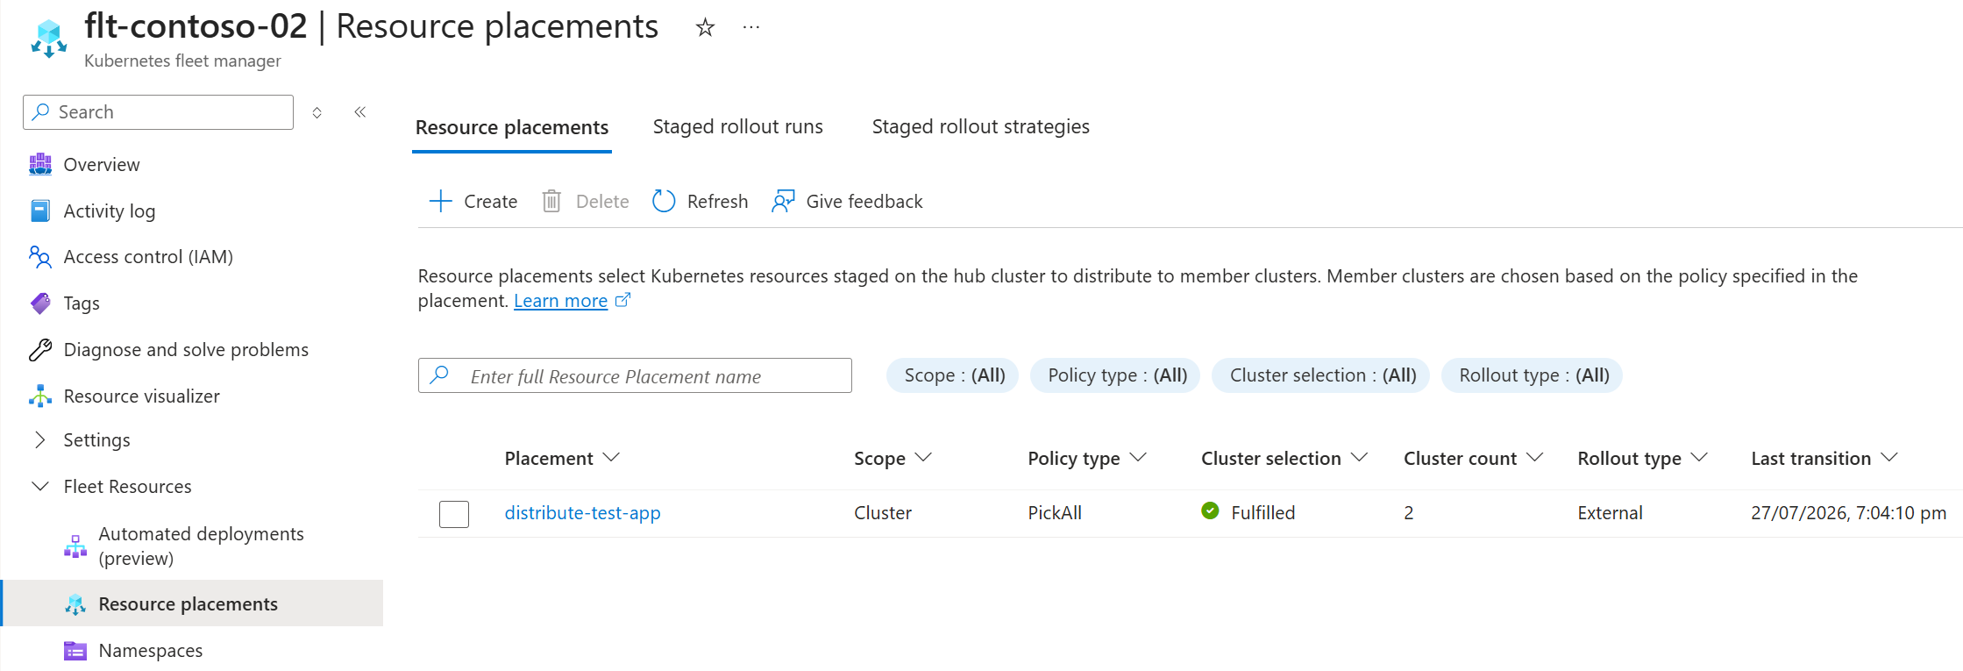Click the Give feedback button label
1963x671 pixels.
tap(864, 202)
